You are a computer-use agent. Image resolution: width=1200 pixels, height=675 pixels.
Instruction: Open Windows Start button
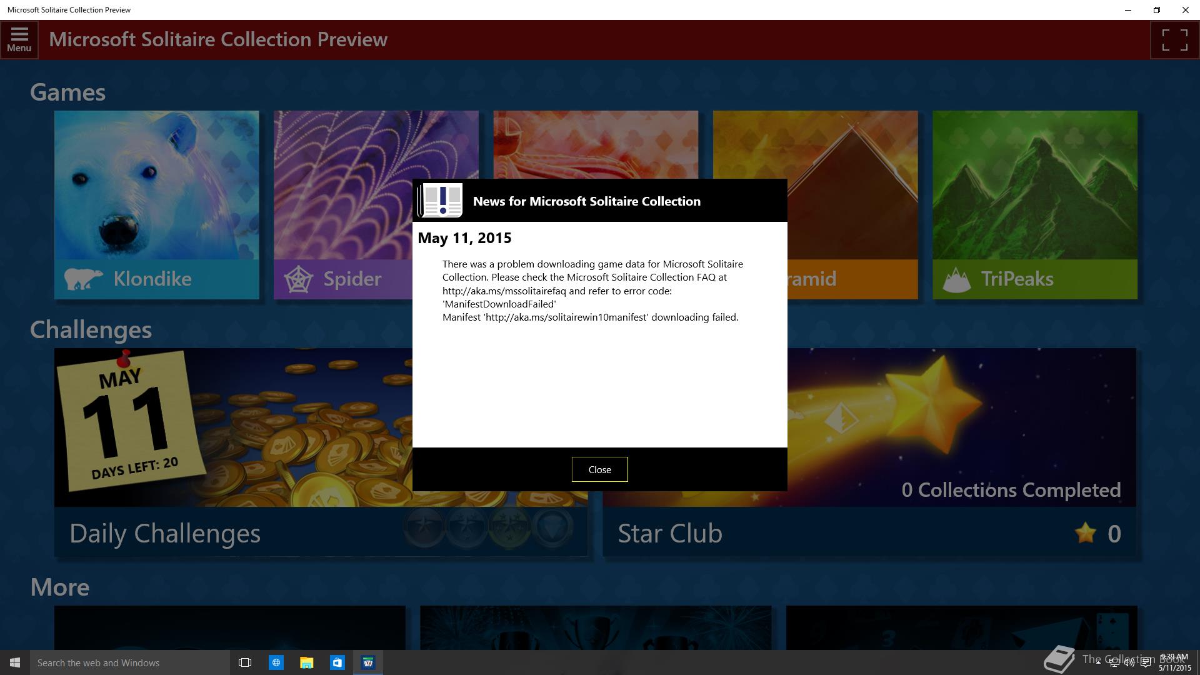coord(15,662)
